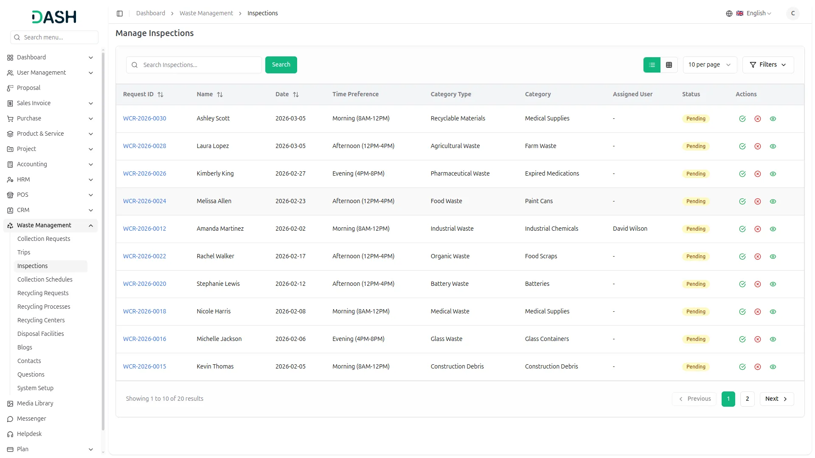Click the green Search button

pos(281,65)
